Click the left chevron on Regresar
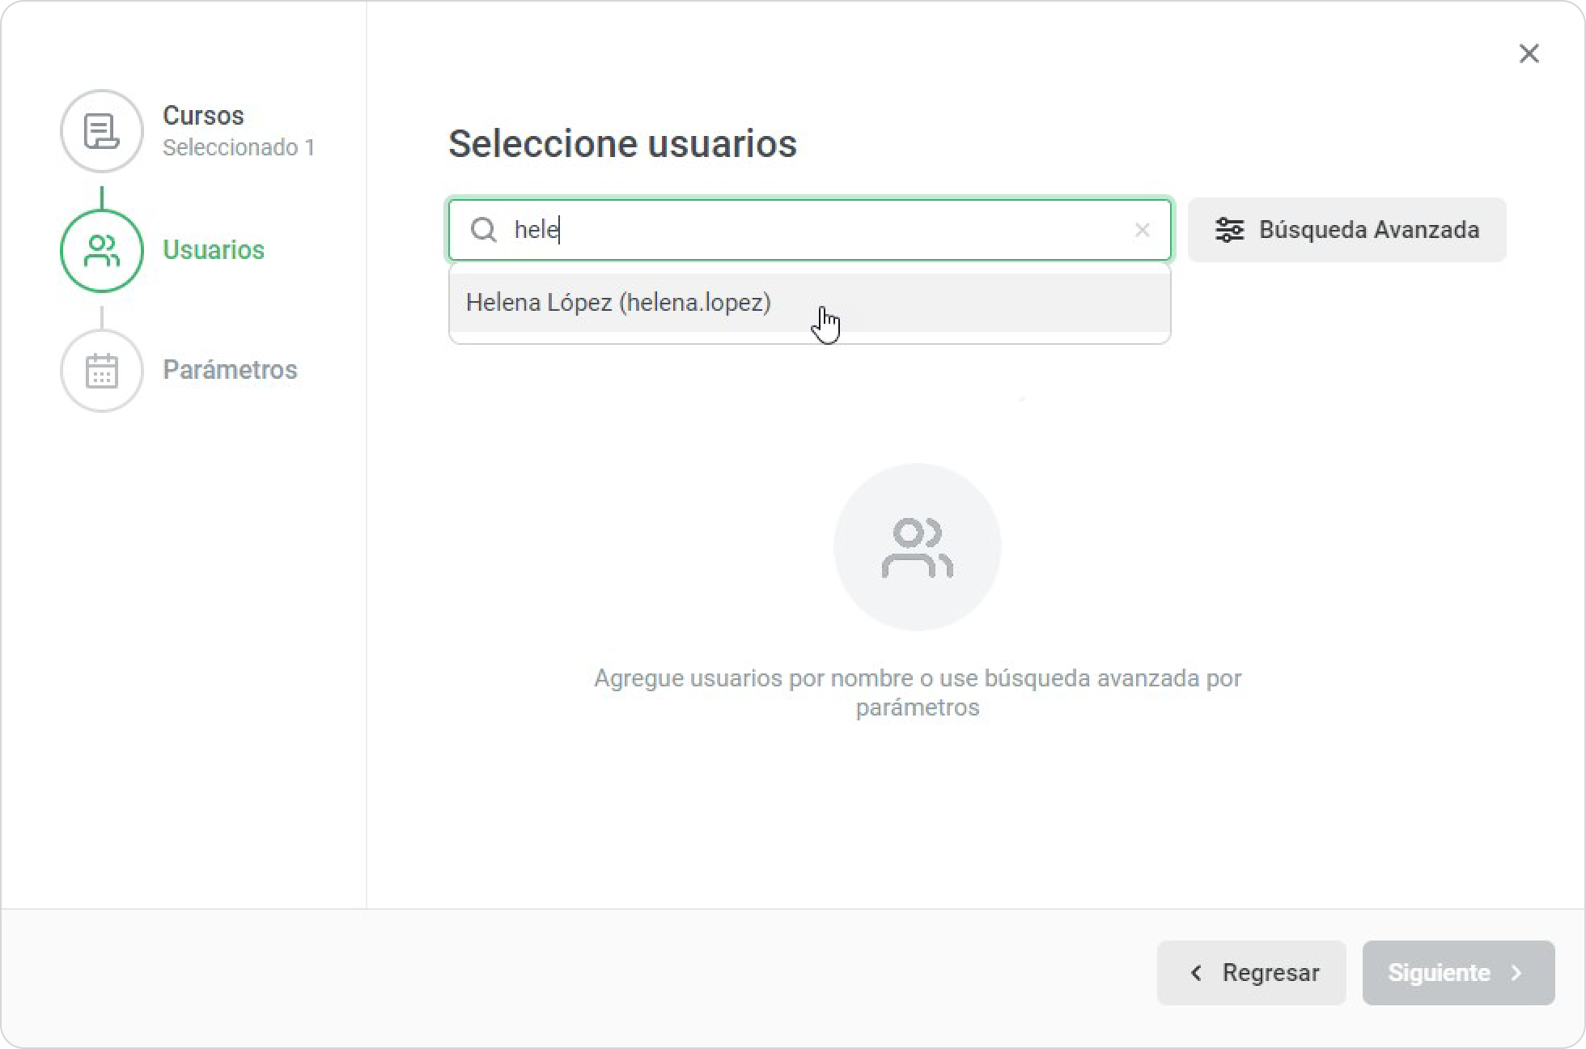This screenshot has height=1049, width=1586. coord(1196,973)
